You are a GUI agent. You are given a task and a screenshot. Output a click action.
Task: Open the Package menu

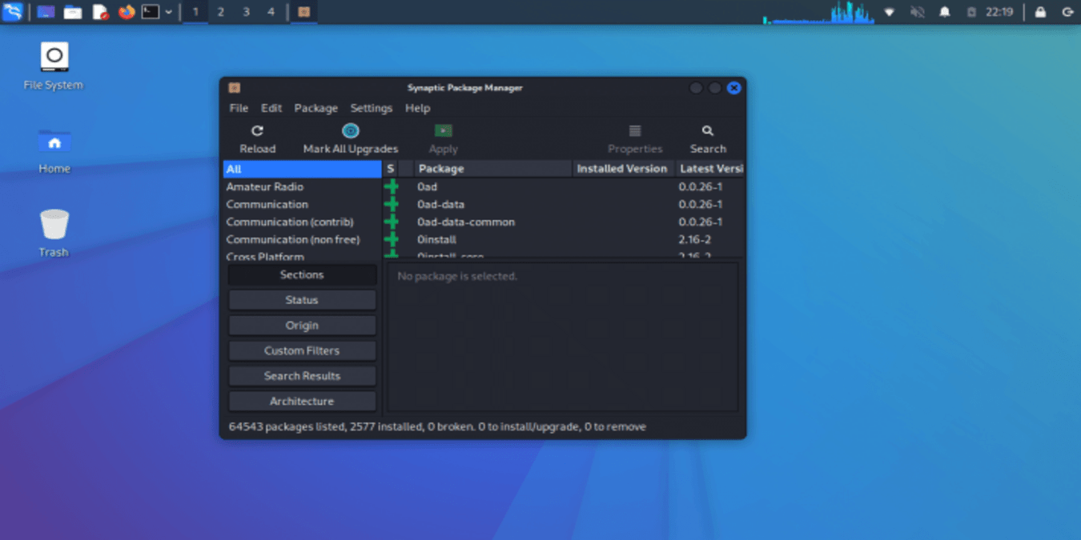pos(315,108)
